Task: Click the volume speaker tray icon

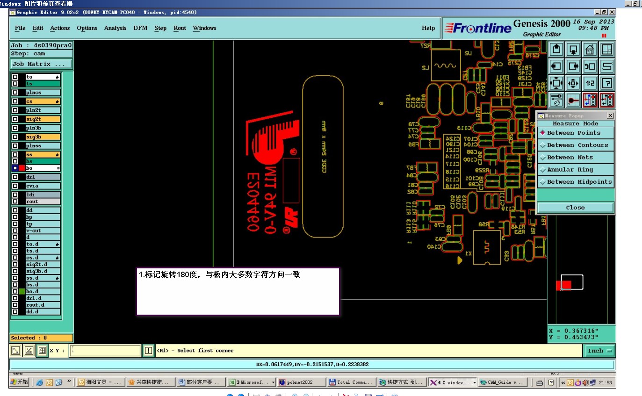Action: [x=585, y=382]
